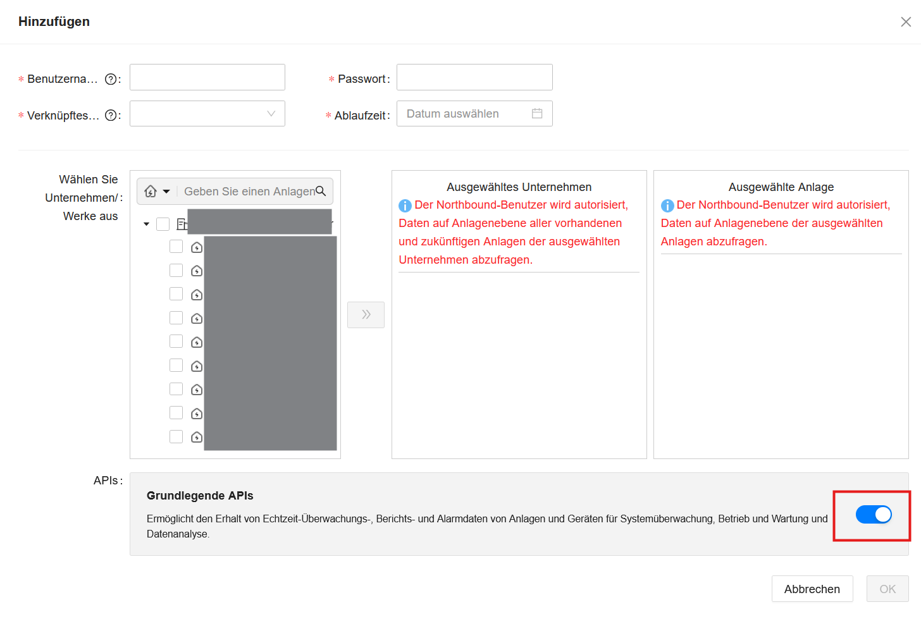Disable the Grundlegende APIs toggle
This screenshot has height=626, width=921.
coord(874,514)
